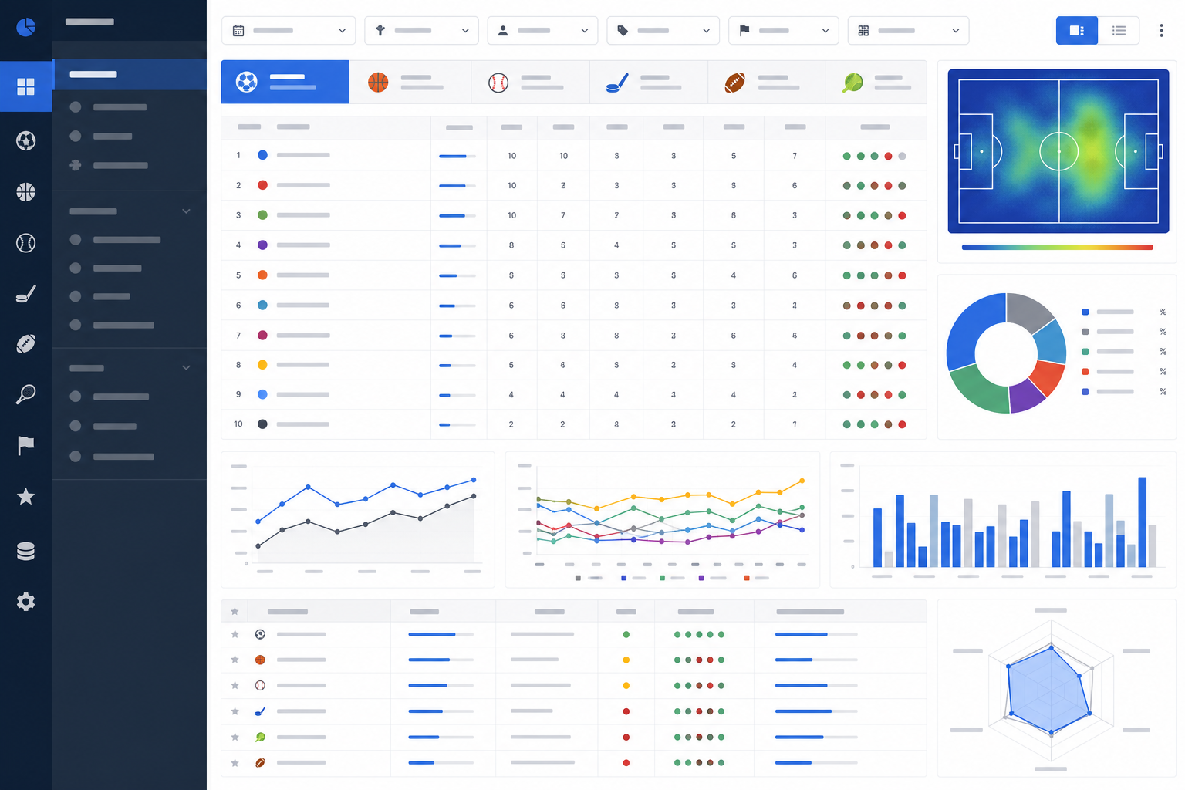Open favorites star icon in left rail

point(25,496)
